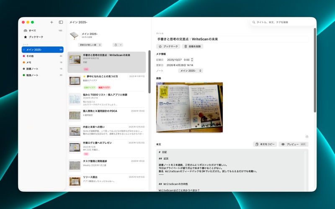Click into the 本文 text editor

[232, 170]
